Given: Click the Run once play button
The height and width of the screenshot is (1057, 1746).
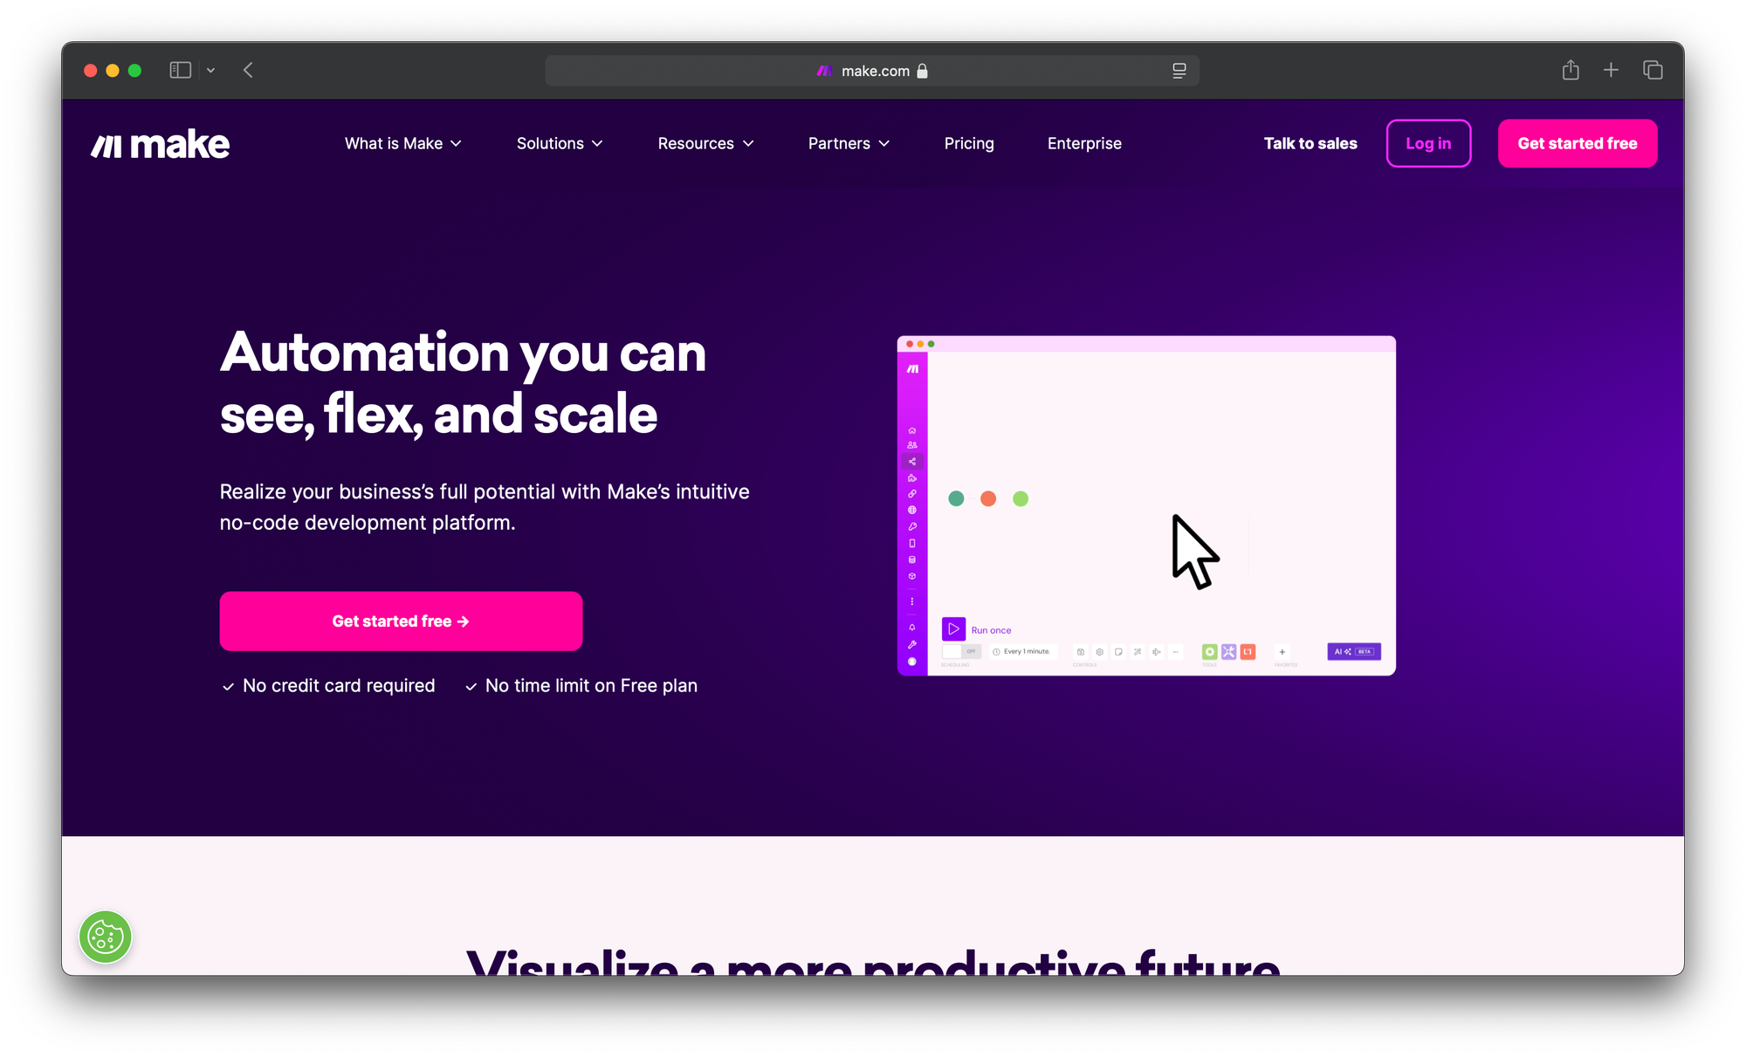Looking at the screenshot, I should point(953,629).
